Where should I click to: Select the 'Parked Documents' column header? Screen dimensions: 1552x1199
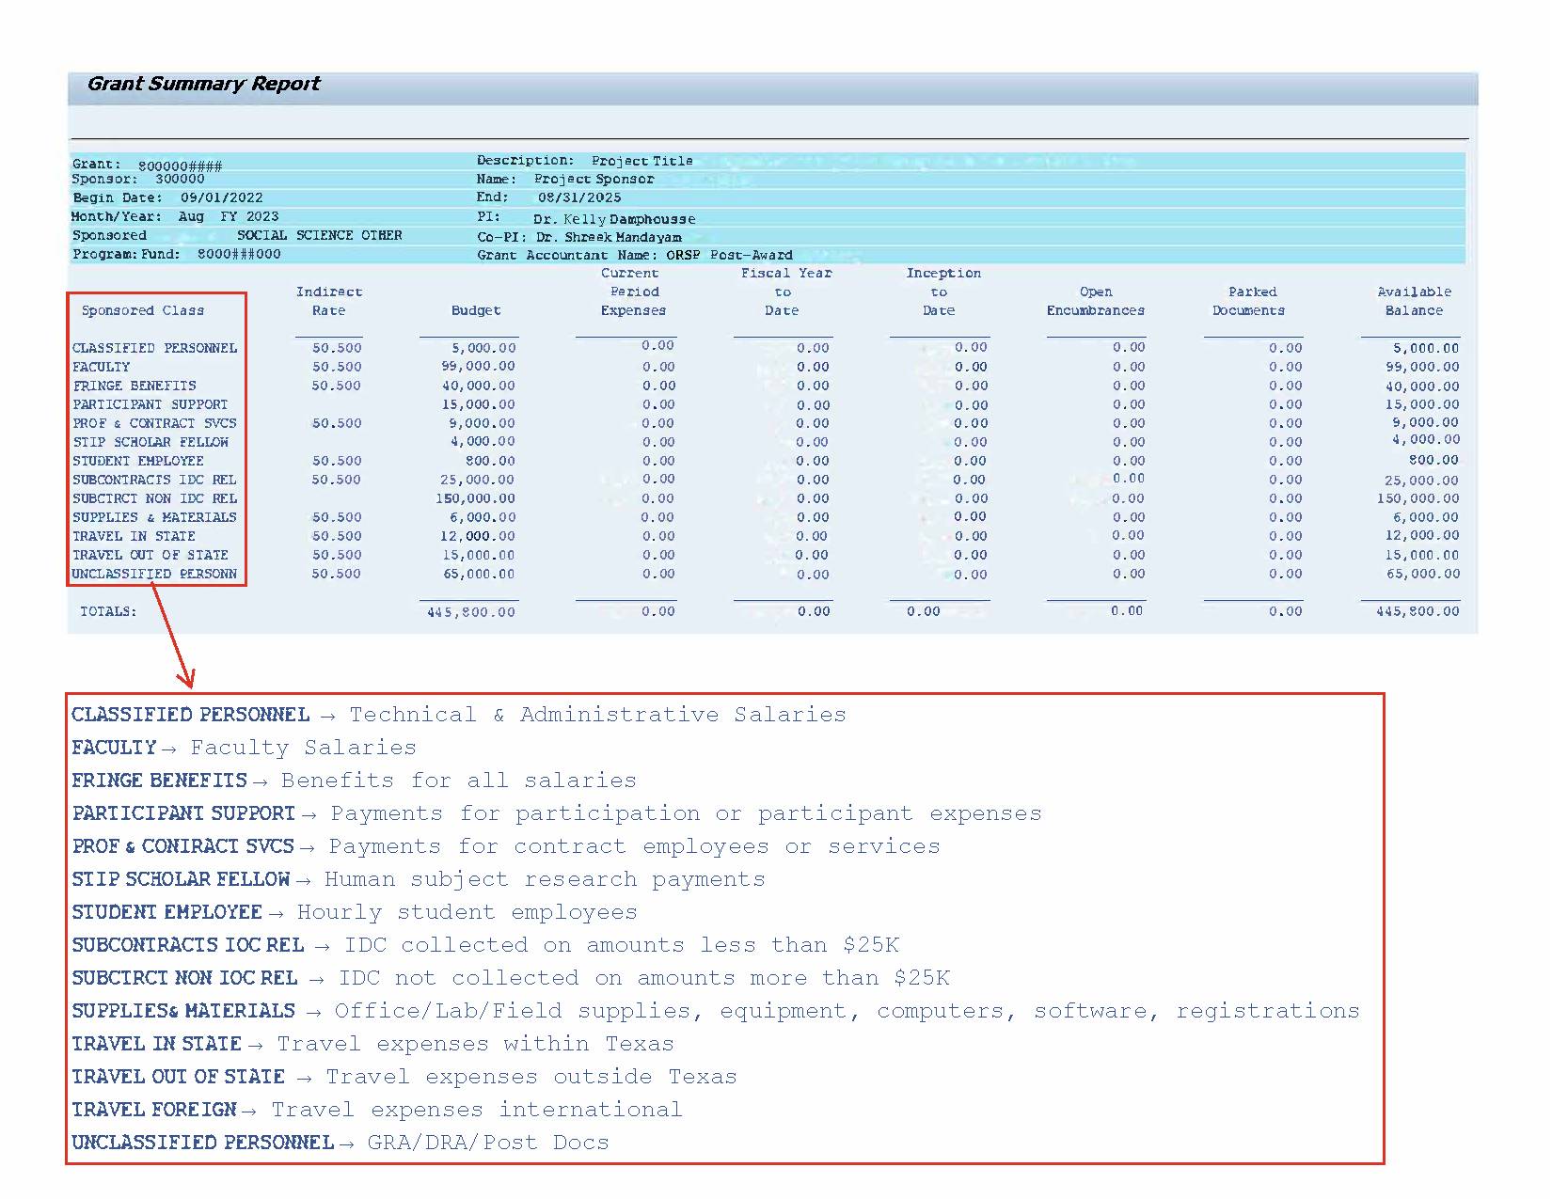[x=1250, y=301]
